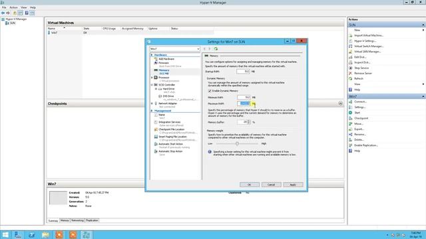
Task: Open the Win7 virtual machine dropdown in Settings
Action: tap(174, 48)
